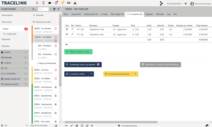212x127 pixels.
Task: Click the lifebuoy support icon in top toolbar
Action: point(37,3)
